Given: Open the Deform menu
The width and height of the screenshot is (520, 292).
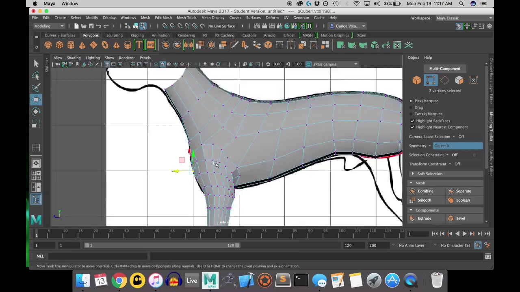Looking at the screenshot, I should coord(272,18).
